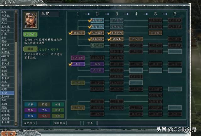This screenshot has height=136, width=201.
Task: Click the checked 徭役制度 skill node
Action: [x=97, y=33]
